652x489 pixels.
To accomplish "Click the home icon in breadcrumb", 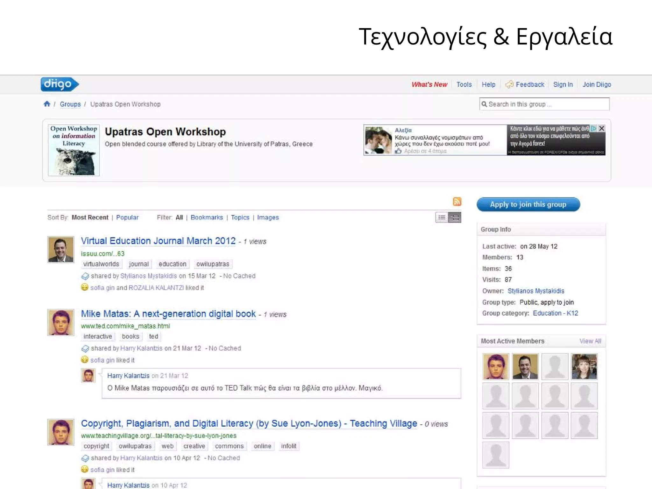I will tap(47, 104).
